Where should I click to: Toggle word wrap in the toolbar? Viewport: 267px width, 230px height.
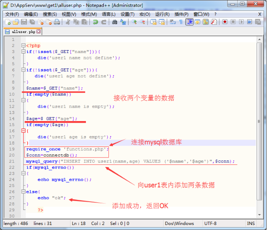point(172,22)
